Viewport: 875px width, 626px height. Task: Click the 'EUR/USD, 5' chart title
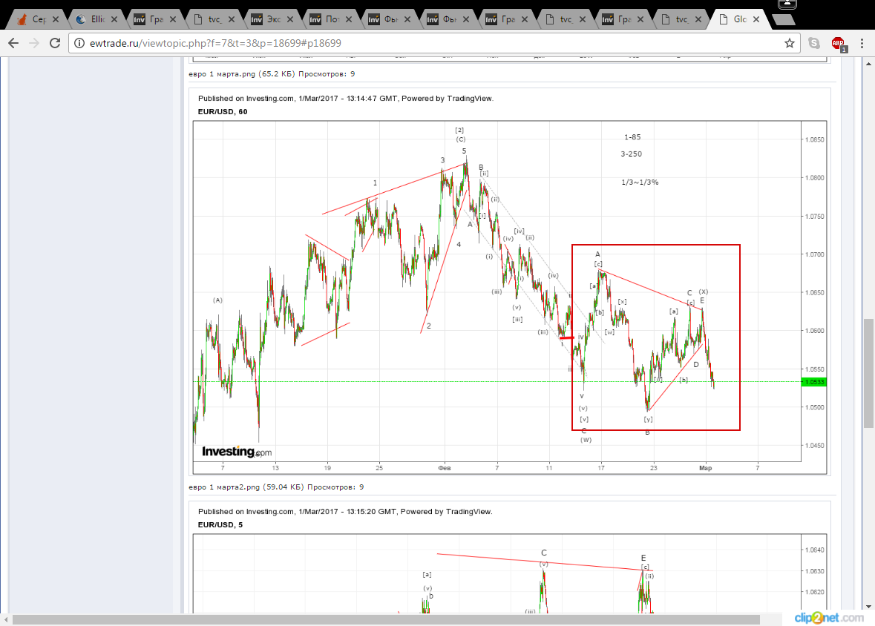(x=220, y=524)
